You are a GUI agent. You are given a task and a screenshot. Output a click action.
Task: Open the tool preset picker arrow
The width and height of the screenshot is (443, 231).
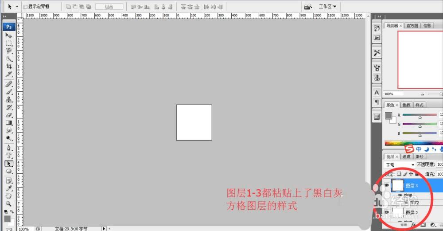point(17,7)
